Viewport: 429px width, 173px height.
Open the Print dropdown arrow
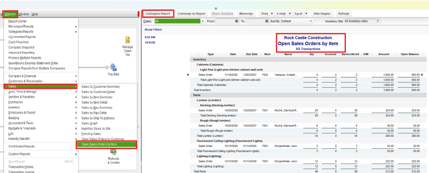click(272, 14)
